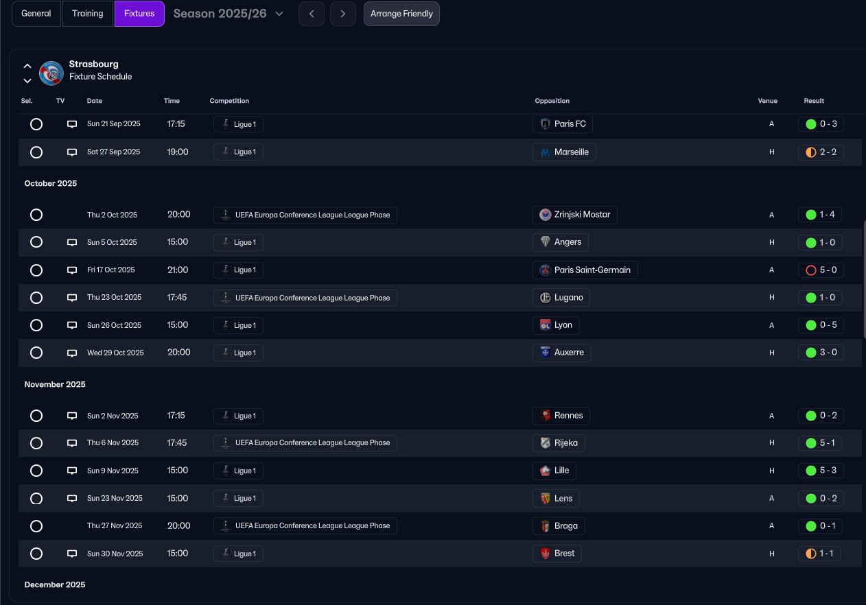The image size is (866, 605).
Task: Click the Lille club badge icon
Action: coord(546,471)
